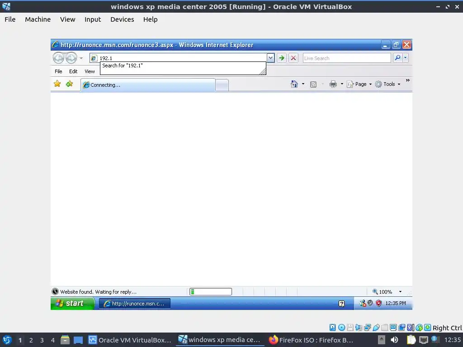Open the IE Edit menu
Viewport: 463px width, 347px height.
click(x=73, y=71)
